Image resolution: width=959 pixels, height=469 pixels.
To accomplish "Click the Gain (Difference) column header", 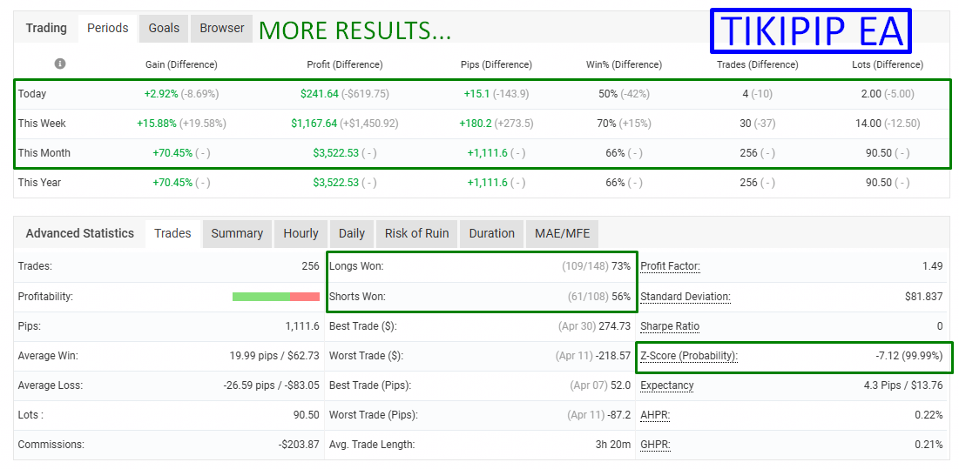I will (181, 64).
